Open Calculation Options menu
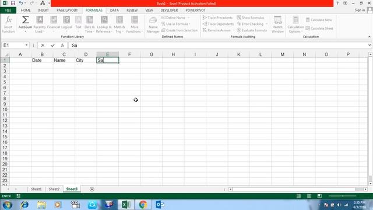373x210 pixels. (x=295, y=24)
